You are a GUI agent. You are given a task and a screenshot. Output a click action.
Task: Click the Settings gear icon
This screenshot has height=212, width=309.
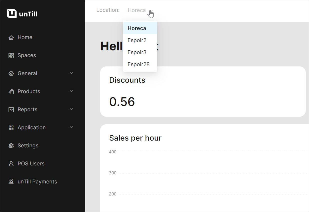click(x=11, y=146)
